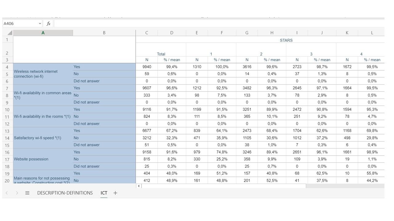Image resolution: width=394 pixels, height=221 pixels.
Task: Add a new sheet with plus icon
Action: click(x=115, y=193)
